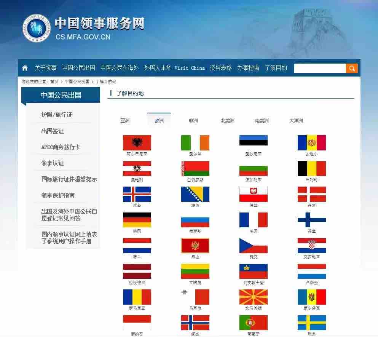Select the flag of 冰岛 (Iceland)

(x=137, y=194)
